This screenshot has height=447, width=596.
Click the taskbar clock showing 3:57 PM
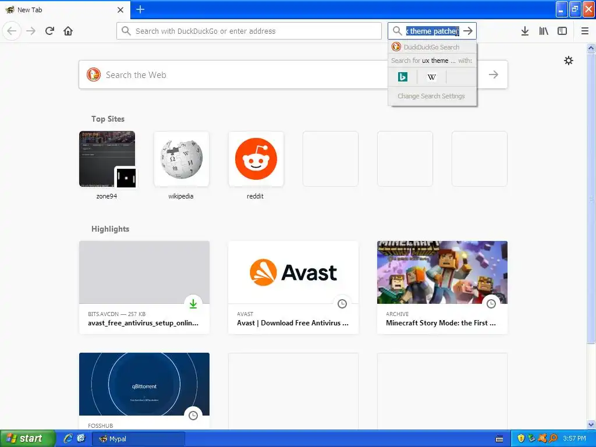pos(574,439)
